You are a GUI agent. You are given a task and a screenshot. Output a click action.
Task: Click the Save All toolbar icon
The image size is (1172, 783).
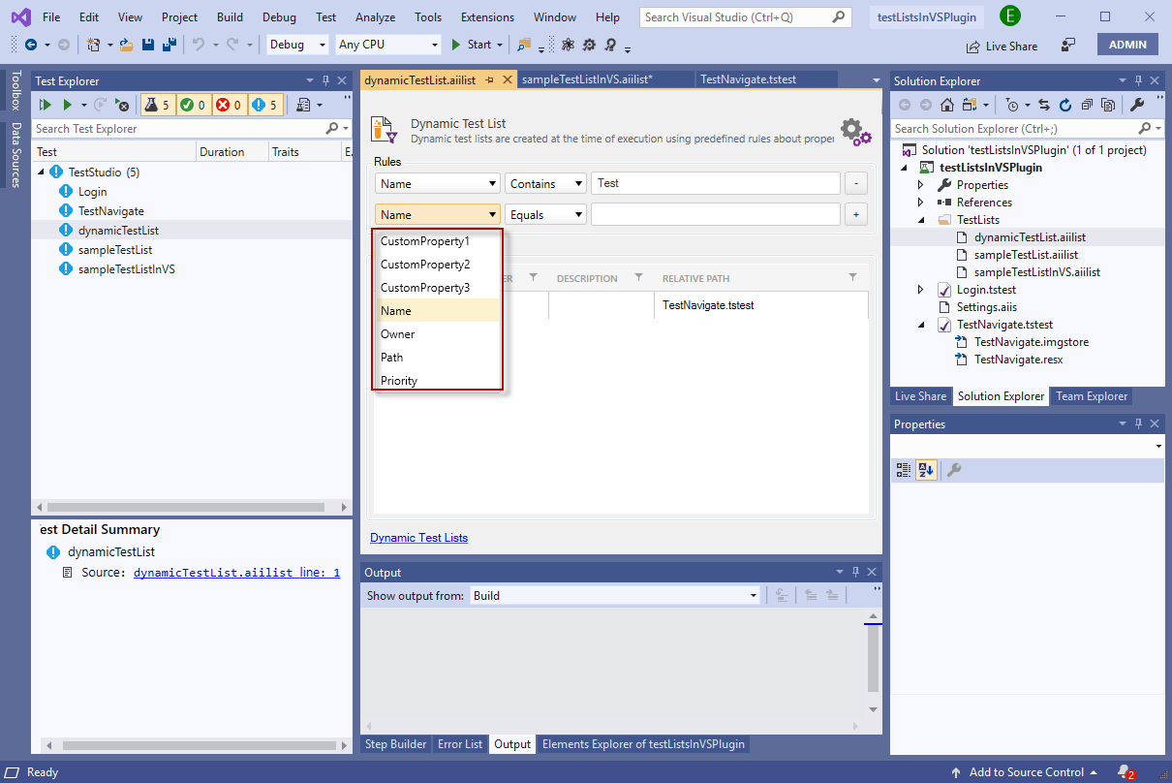tap(169, 45)
